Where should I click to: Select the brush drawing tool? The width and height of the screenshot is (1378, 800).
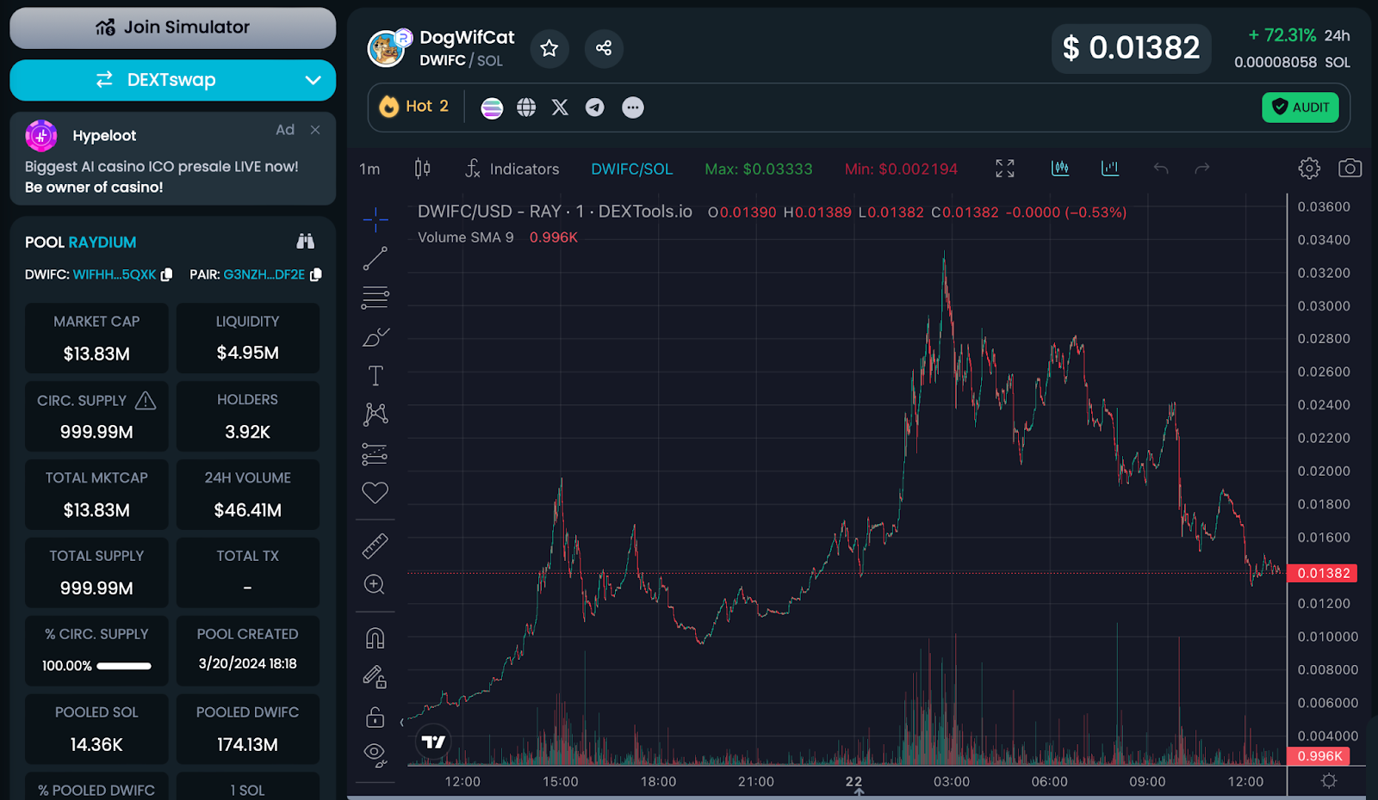[376, 337]
